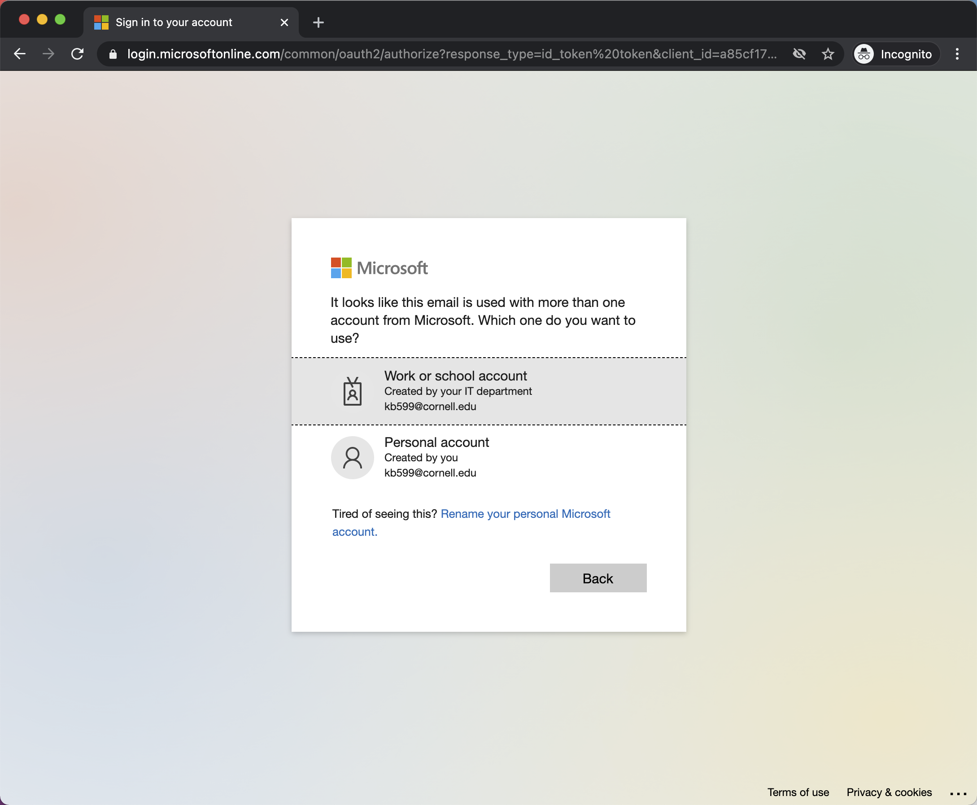Click the personal account avatar icon
The height and width of the screenshot is (805, 977).
pos(352,458)
